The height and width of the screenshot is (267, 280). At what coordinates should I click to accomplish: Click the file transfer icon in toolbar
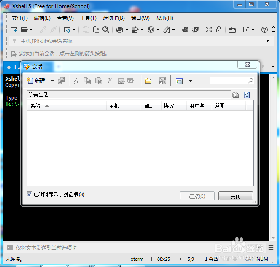pyautogui.click(x=135, y=30)
